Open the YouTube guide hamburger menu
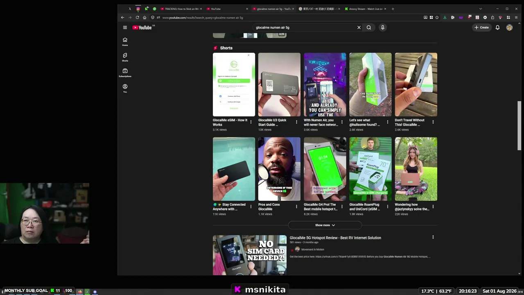524x295 pixels. point(125,27)
